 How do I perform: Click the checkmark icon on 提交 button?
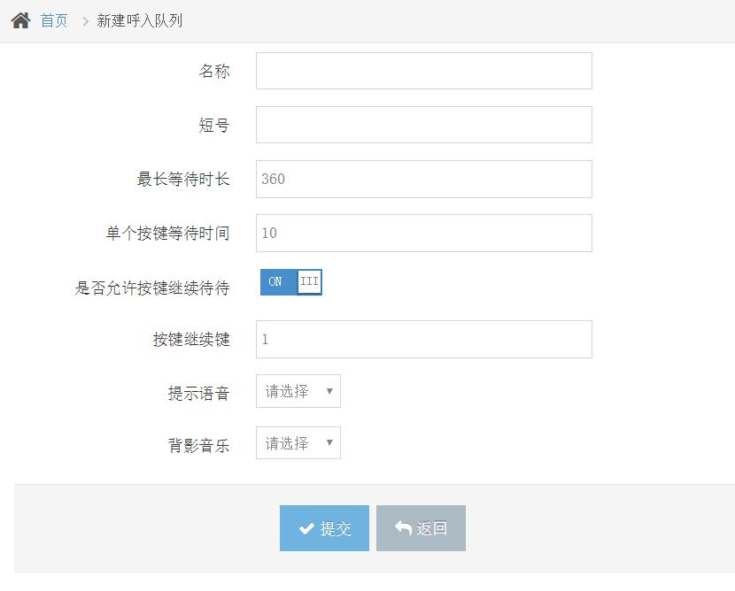(x=306, y=528)
